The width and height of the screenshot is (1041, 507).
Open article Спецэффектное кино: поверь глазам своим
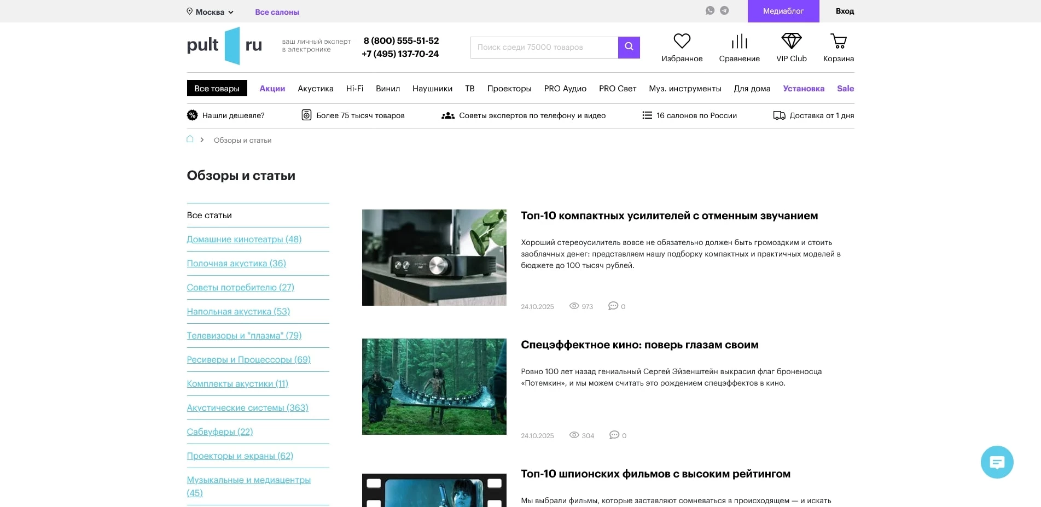[x=639, y=345]
